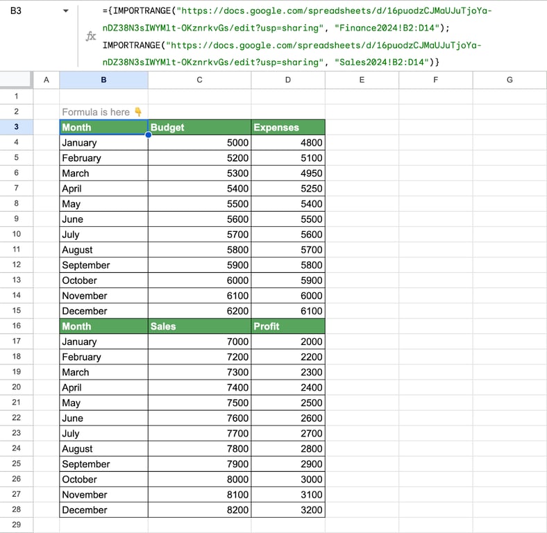
Task: Select row 22 header
Action: click(x=17, y=418)
